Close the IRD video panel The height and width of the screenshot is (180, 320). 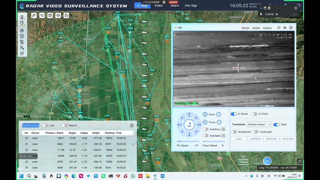(x=291, y=28)
